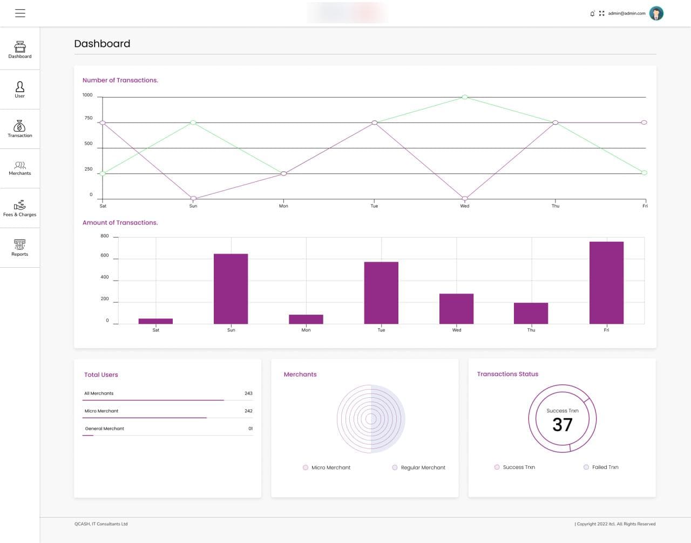
Task: Open the Transaction section in sidebar
Action: point(20,129)
